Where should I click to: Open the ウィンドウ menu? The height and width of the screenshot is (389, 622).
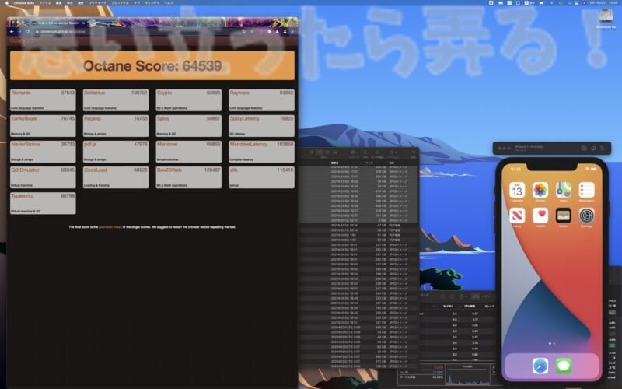pos(152,3)
